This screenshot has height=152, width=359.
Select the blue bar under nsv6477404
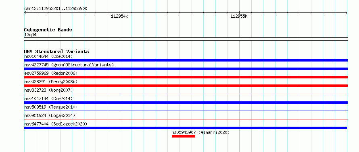point(186,128)
